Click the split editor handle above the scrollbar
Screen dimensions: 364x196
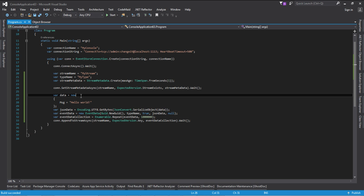point(355,31)
